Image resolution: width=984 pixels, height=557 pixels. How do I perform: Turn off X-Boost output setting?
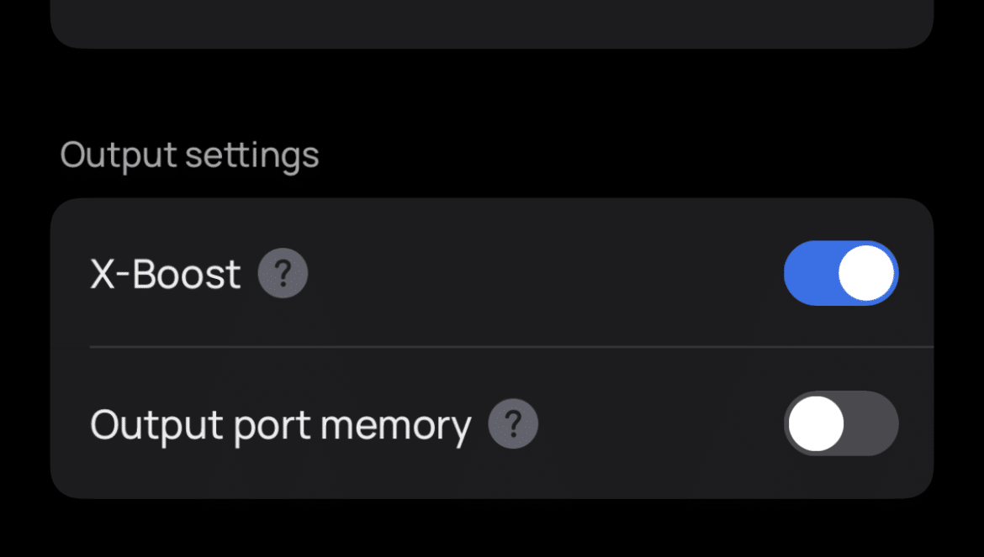click(x=841, y=273)
